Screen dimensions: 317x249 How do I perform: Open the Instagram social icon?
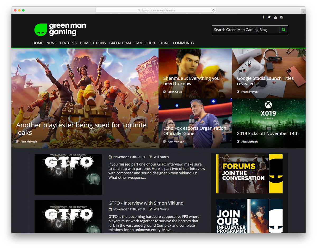pos(282,17)
